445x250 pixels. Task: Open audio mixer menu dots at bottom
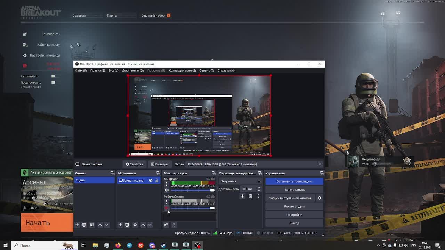(x=174, y=225)
